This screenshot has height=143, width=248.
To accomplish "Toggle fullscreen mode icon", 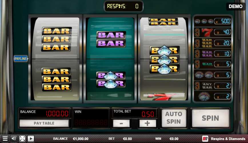I will [x=22, y=139].
